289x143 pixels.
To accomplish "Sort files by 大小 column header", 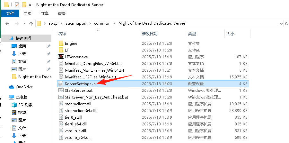I will pyautogui.click(x=230, y=34).
